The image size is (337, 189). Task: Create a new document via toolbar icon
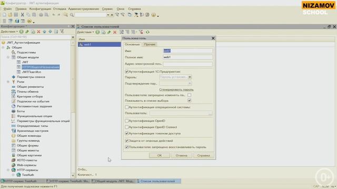click(4, 15)
